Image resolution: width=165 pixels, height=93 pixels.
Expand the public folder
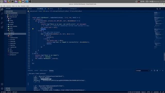(15, 28)
